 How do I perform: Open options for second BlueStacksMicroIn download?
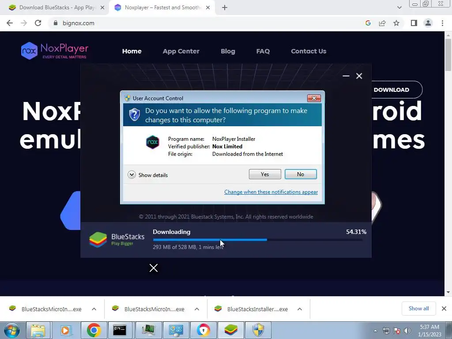197,309
